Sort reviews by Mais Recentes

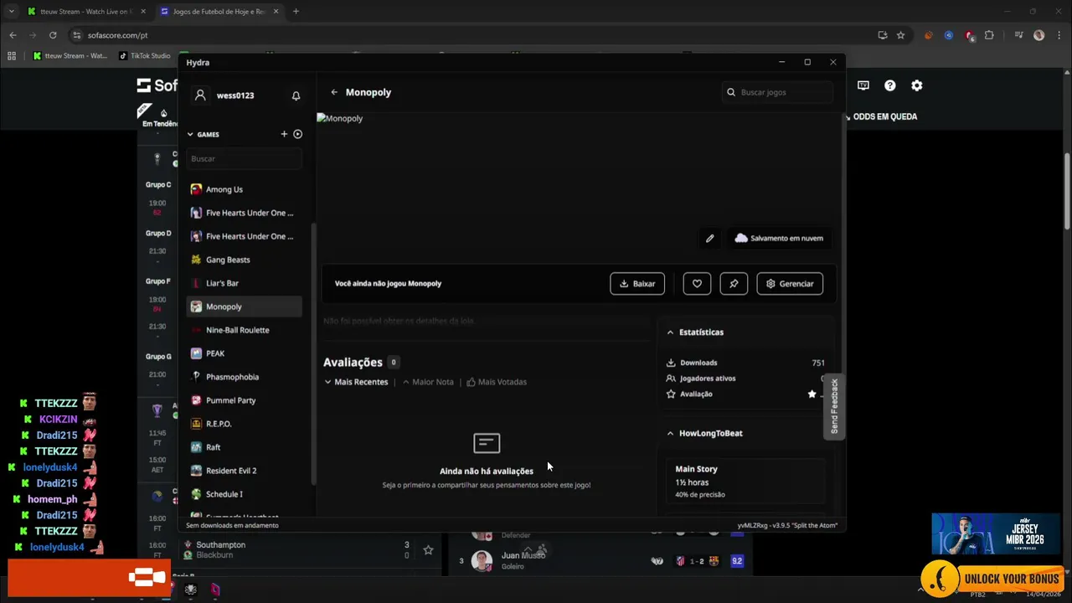[356, 382]
